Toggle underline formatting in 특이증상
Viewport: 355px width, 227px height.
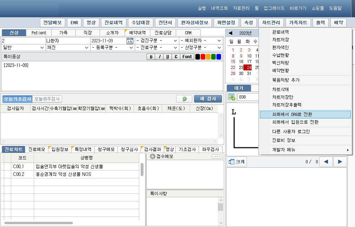167,57
